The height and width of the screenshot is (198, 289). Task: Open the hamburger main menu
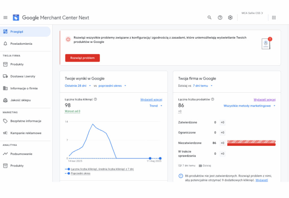(5, 17)
